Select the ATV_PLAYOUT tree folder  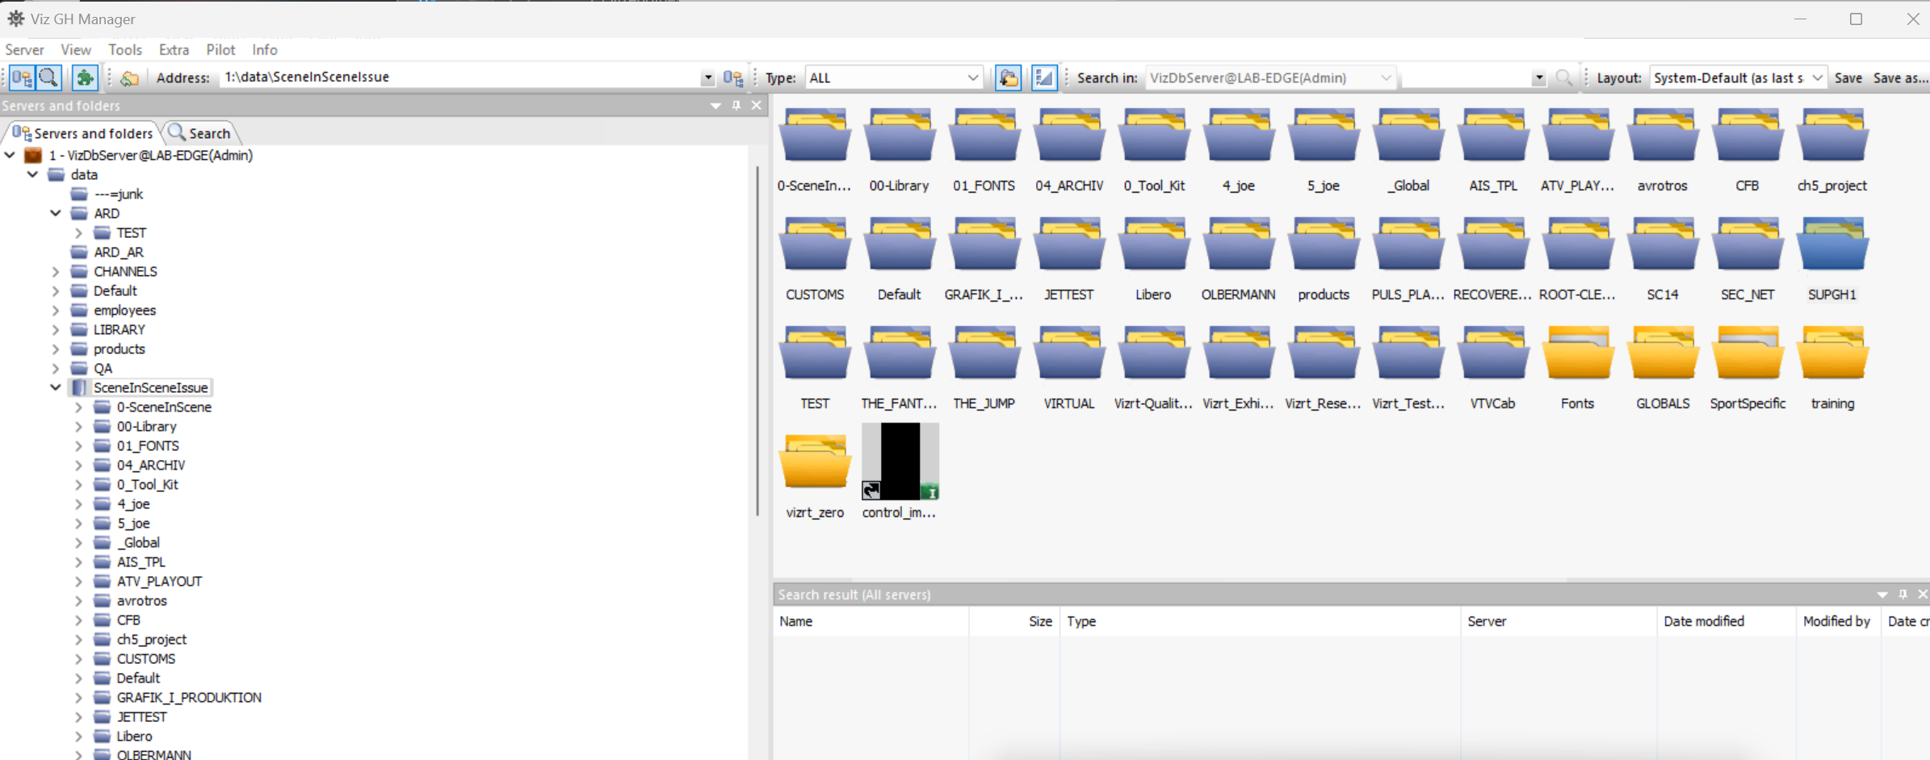pyautogui.click(x=159, y=581)
